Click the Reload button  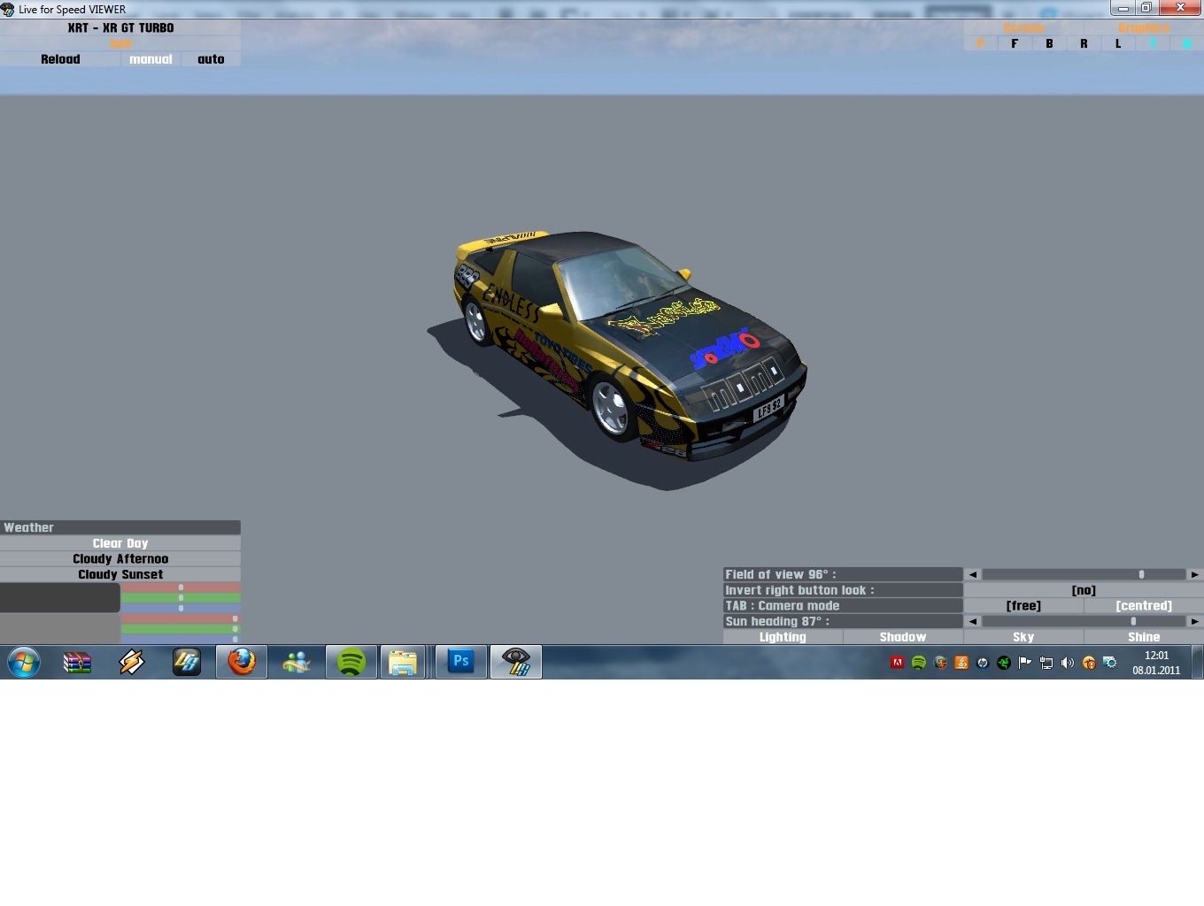(60, 59)
